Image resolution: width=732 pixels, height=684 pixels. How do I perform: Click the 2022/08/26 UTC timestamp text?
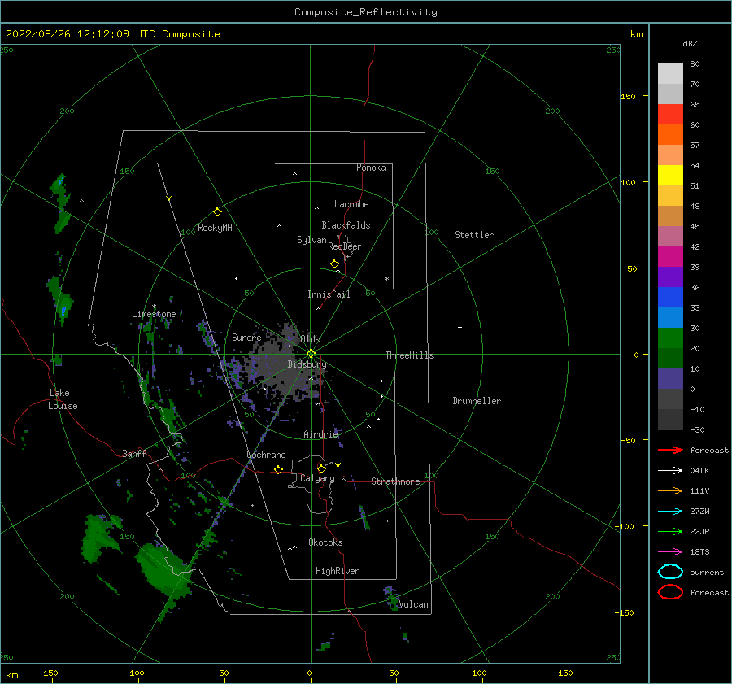(112, 34)
